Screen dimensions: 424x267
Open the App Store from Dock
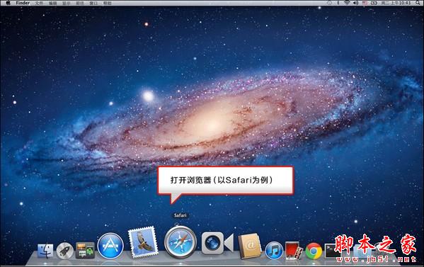pyautogui.click(x=110, y=246)
